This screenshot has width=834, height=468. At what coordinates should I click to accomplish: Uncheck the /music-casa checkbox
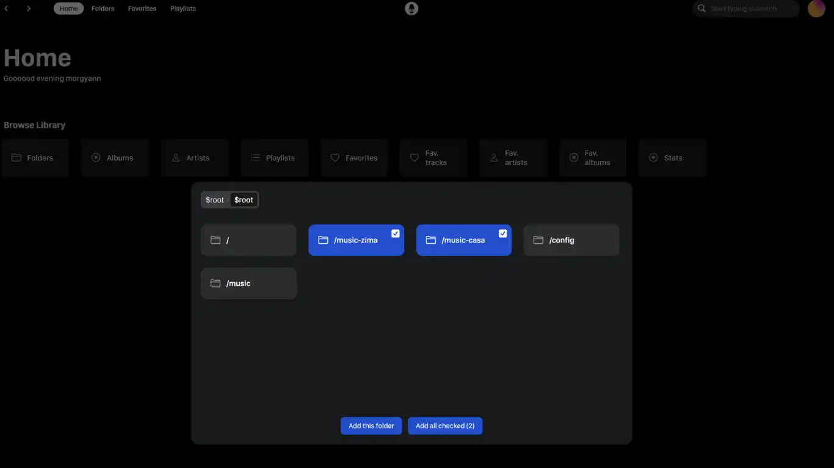pos(502,233)
